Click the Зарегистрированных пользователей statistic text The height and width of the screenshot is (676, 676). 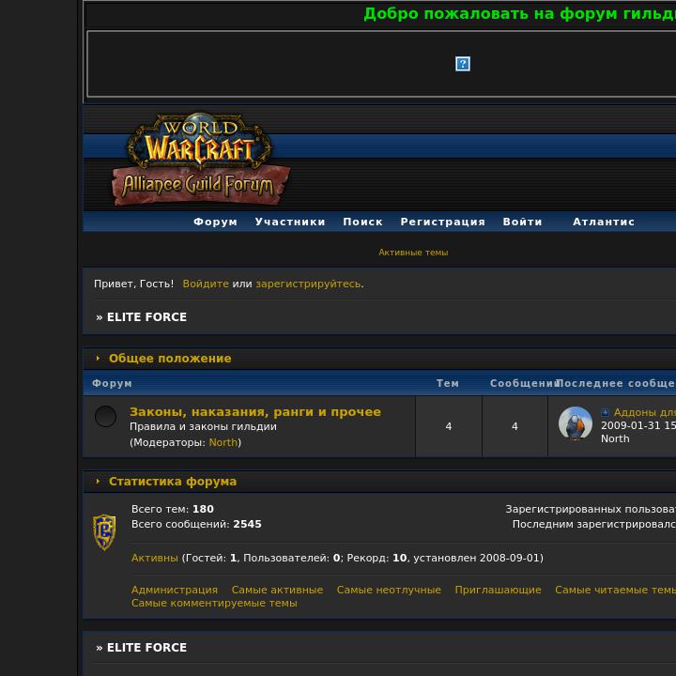591,509
